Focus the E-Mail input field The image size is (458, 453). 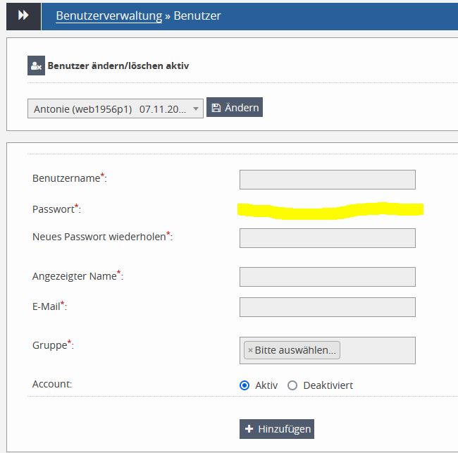click(328, 307)
